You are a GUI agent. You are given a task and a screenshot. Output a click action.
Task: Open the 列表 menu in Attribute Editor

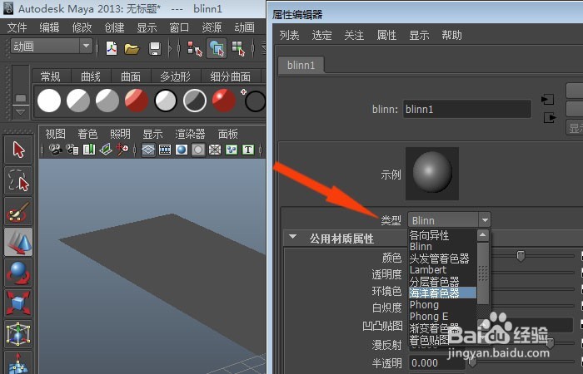pos(289,35)
